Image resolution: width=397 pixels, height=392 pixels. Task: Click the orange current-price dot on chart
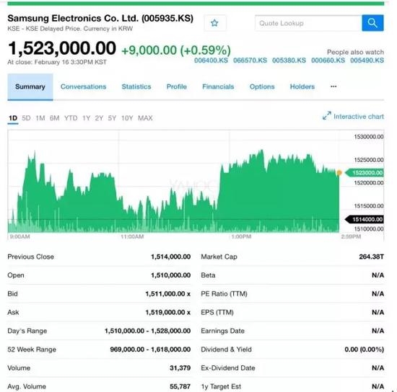point(339,173)
